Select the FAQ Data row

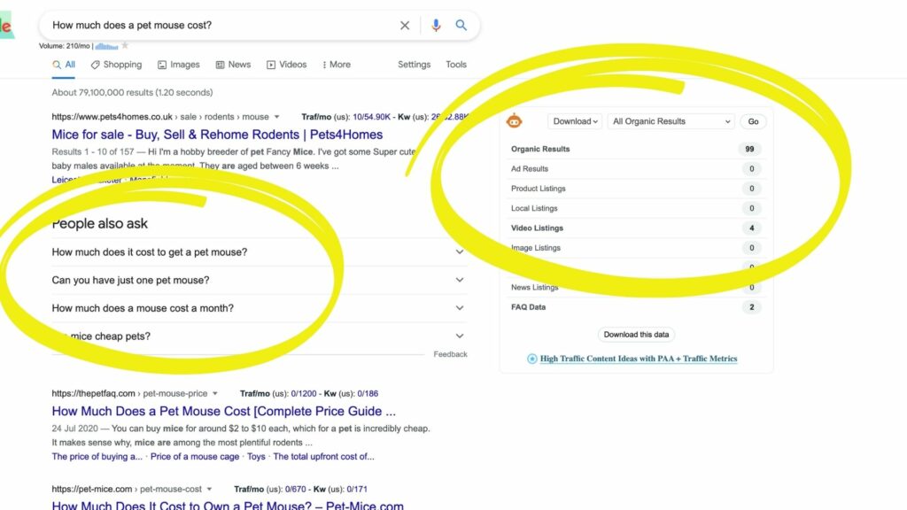(x=636, y=307)
